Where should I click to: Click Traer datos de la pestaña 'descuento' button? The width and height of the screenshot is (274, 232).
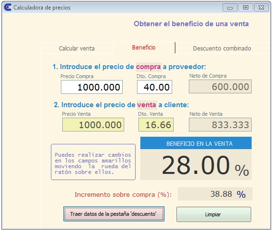(114, 214)
